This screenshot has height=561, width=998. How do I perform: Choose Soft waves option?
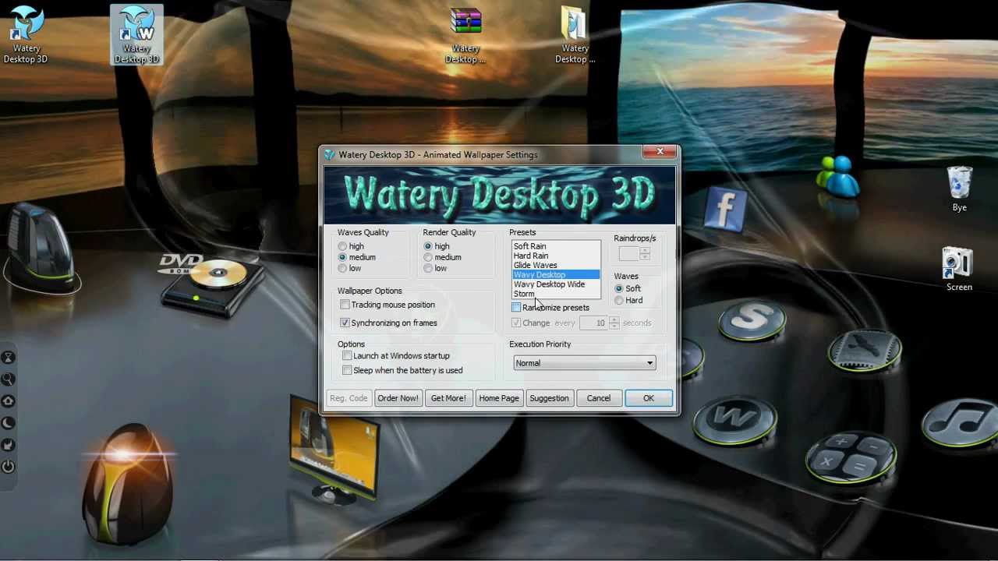tap(619, 288)
